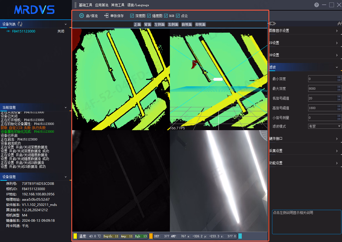Select the 正面 view button
Screen dimensions: 342x242
(137, 24)
